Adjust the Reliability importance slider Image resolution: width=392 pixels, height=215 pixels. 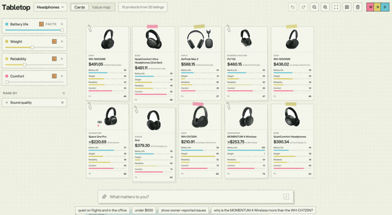tap(34, 65)
